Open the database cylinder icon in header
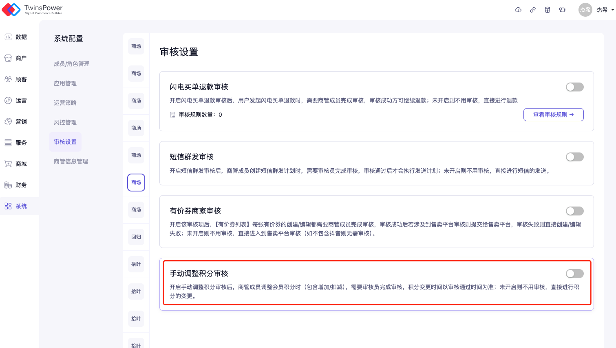The height and width of the screenshot is (348, 616). 548,10
